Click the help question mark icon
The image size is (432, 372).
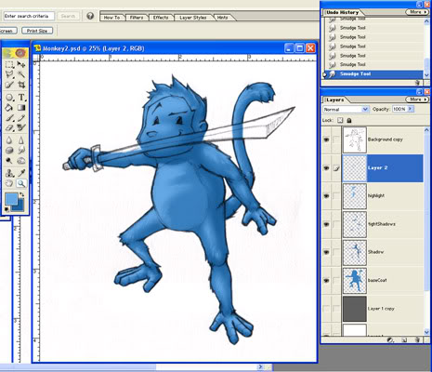(x=90, y=16)
